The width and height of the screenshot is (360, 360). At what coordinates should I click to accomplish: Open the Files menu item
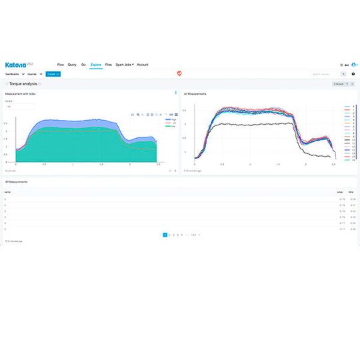point(109,65)
